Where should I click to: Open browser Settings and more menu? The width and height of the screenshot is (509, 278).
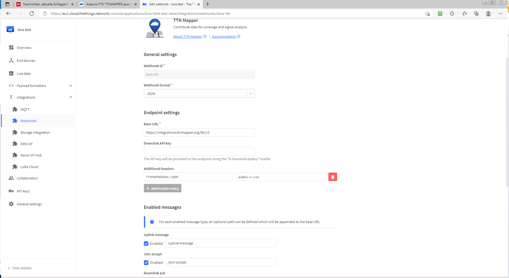coord(500,13)
